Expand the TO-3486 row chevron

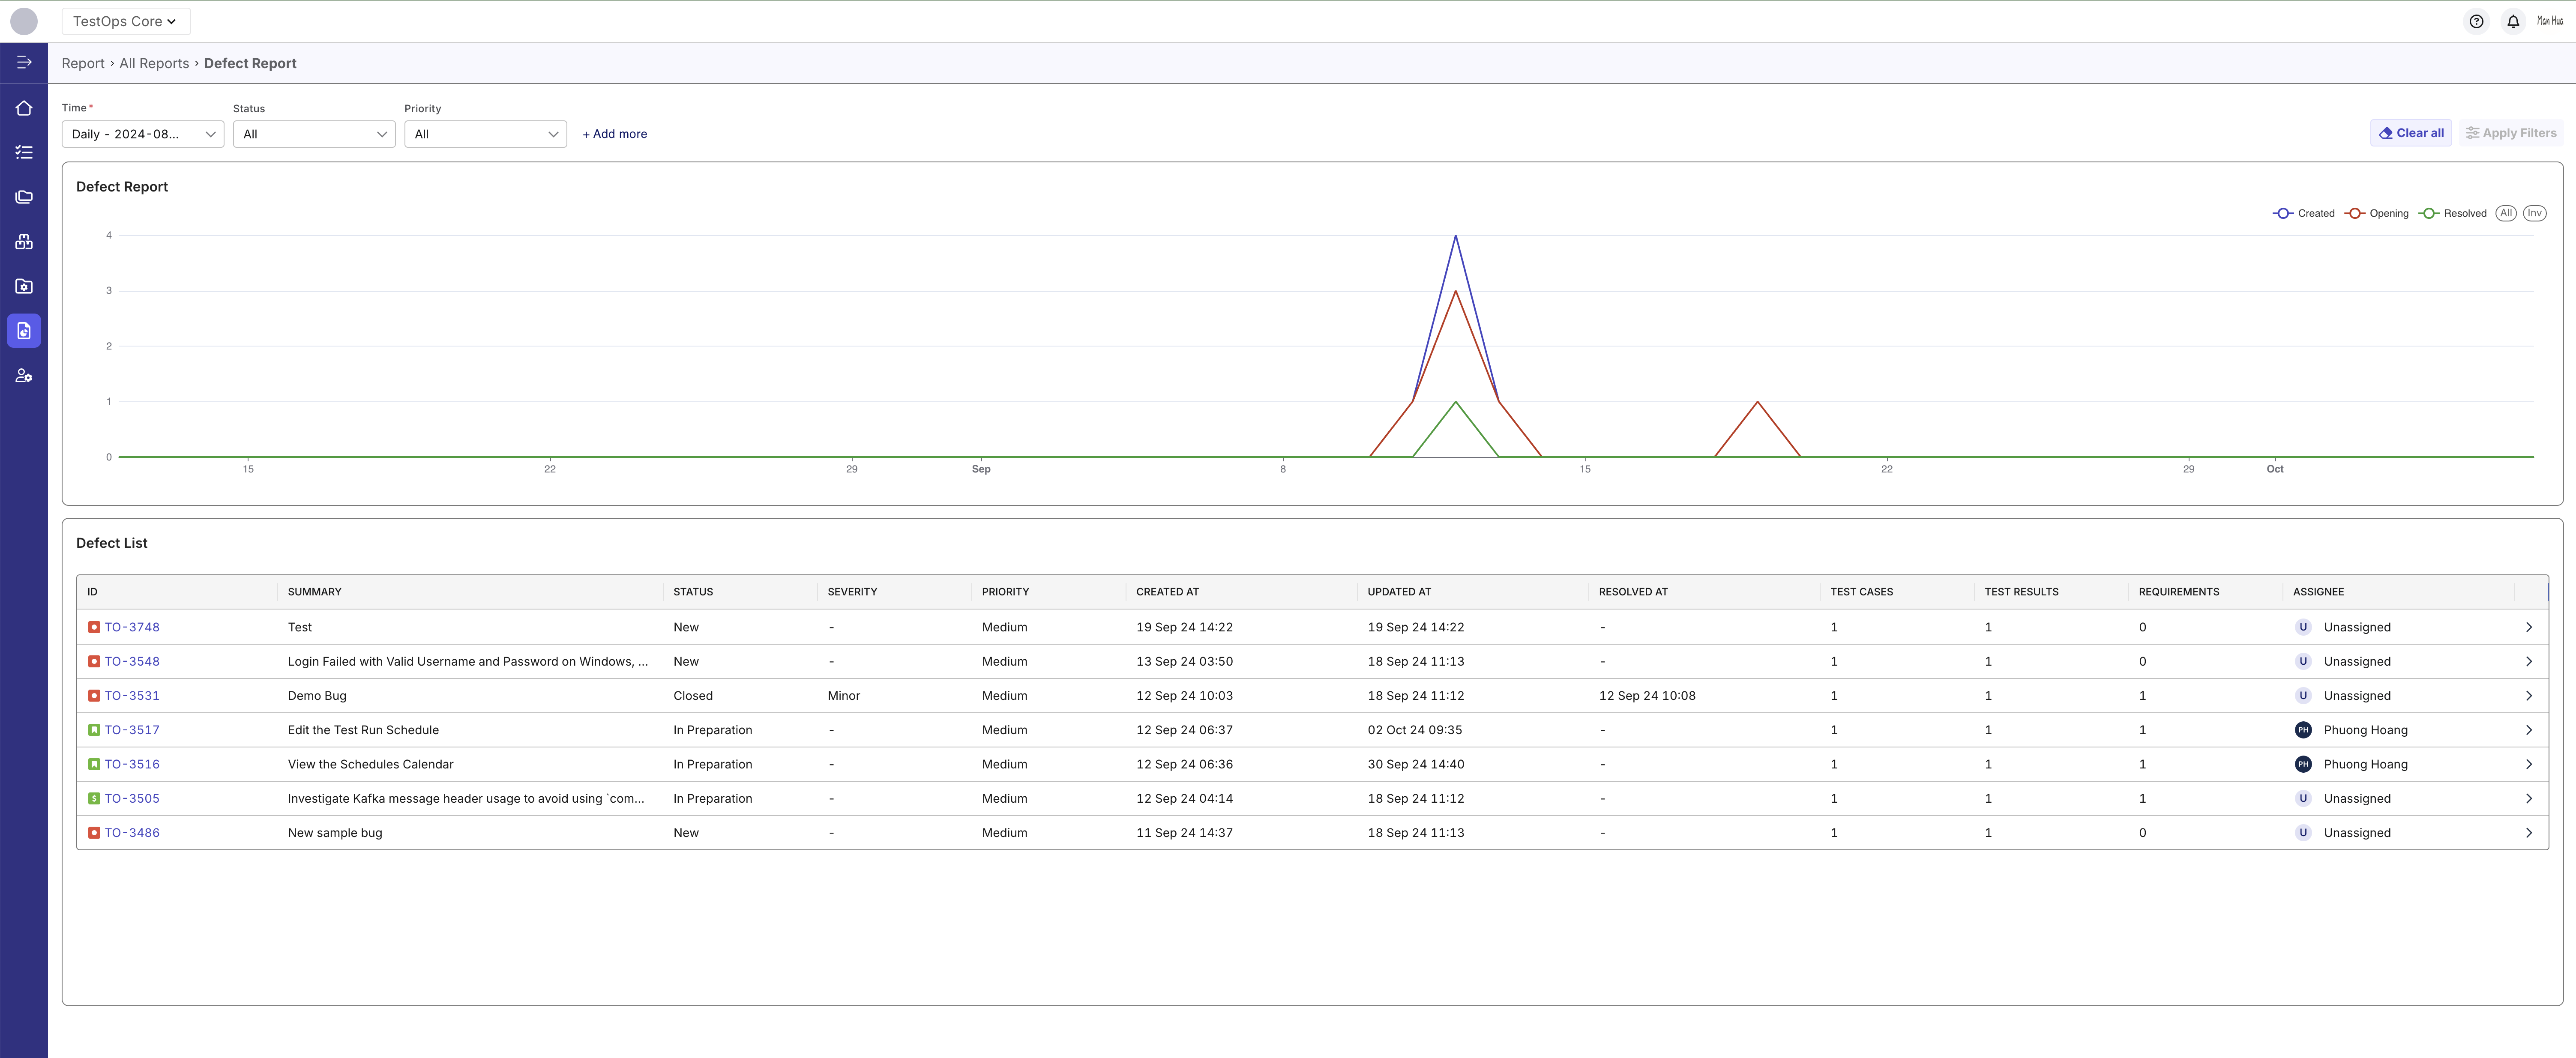tap(2529, 833)
